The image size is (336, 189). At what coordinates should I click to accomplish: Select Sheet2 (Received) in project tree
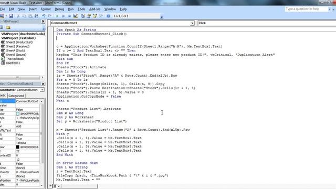[18, 46]
